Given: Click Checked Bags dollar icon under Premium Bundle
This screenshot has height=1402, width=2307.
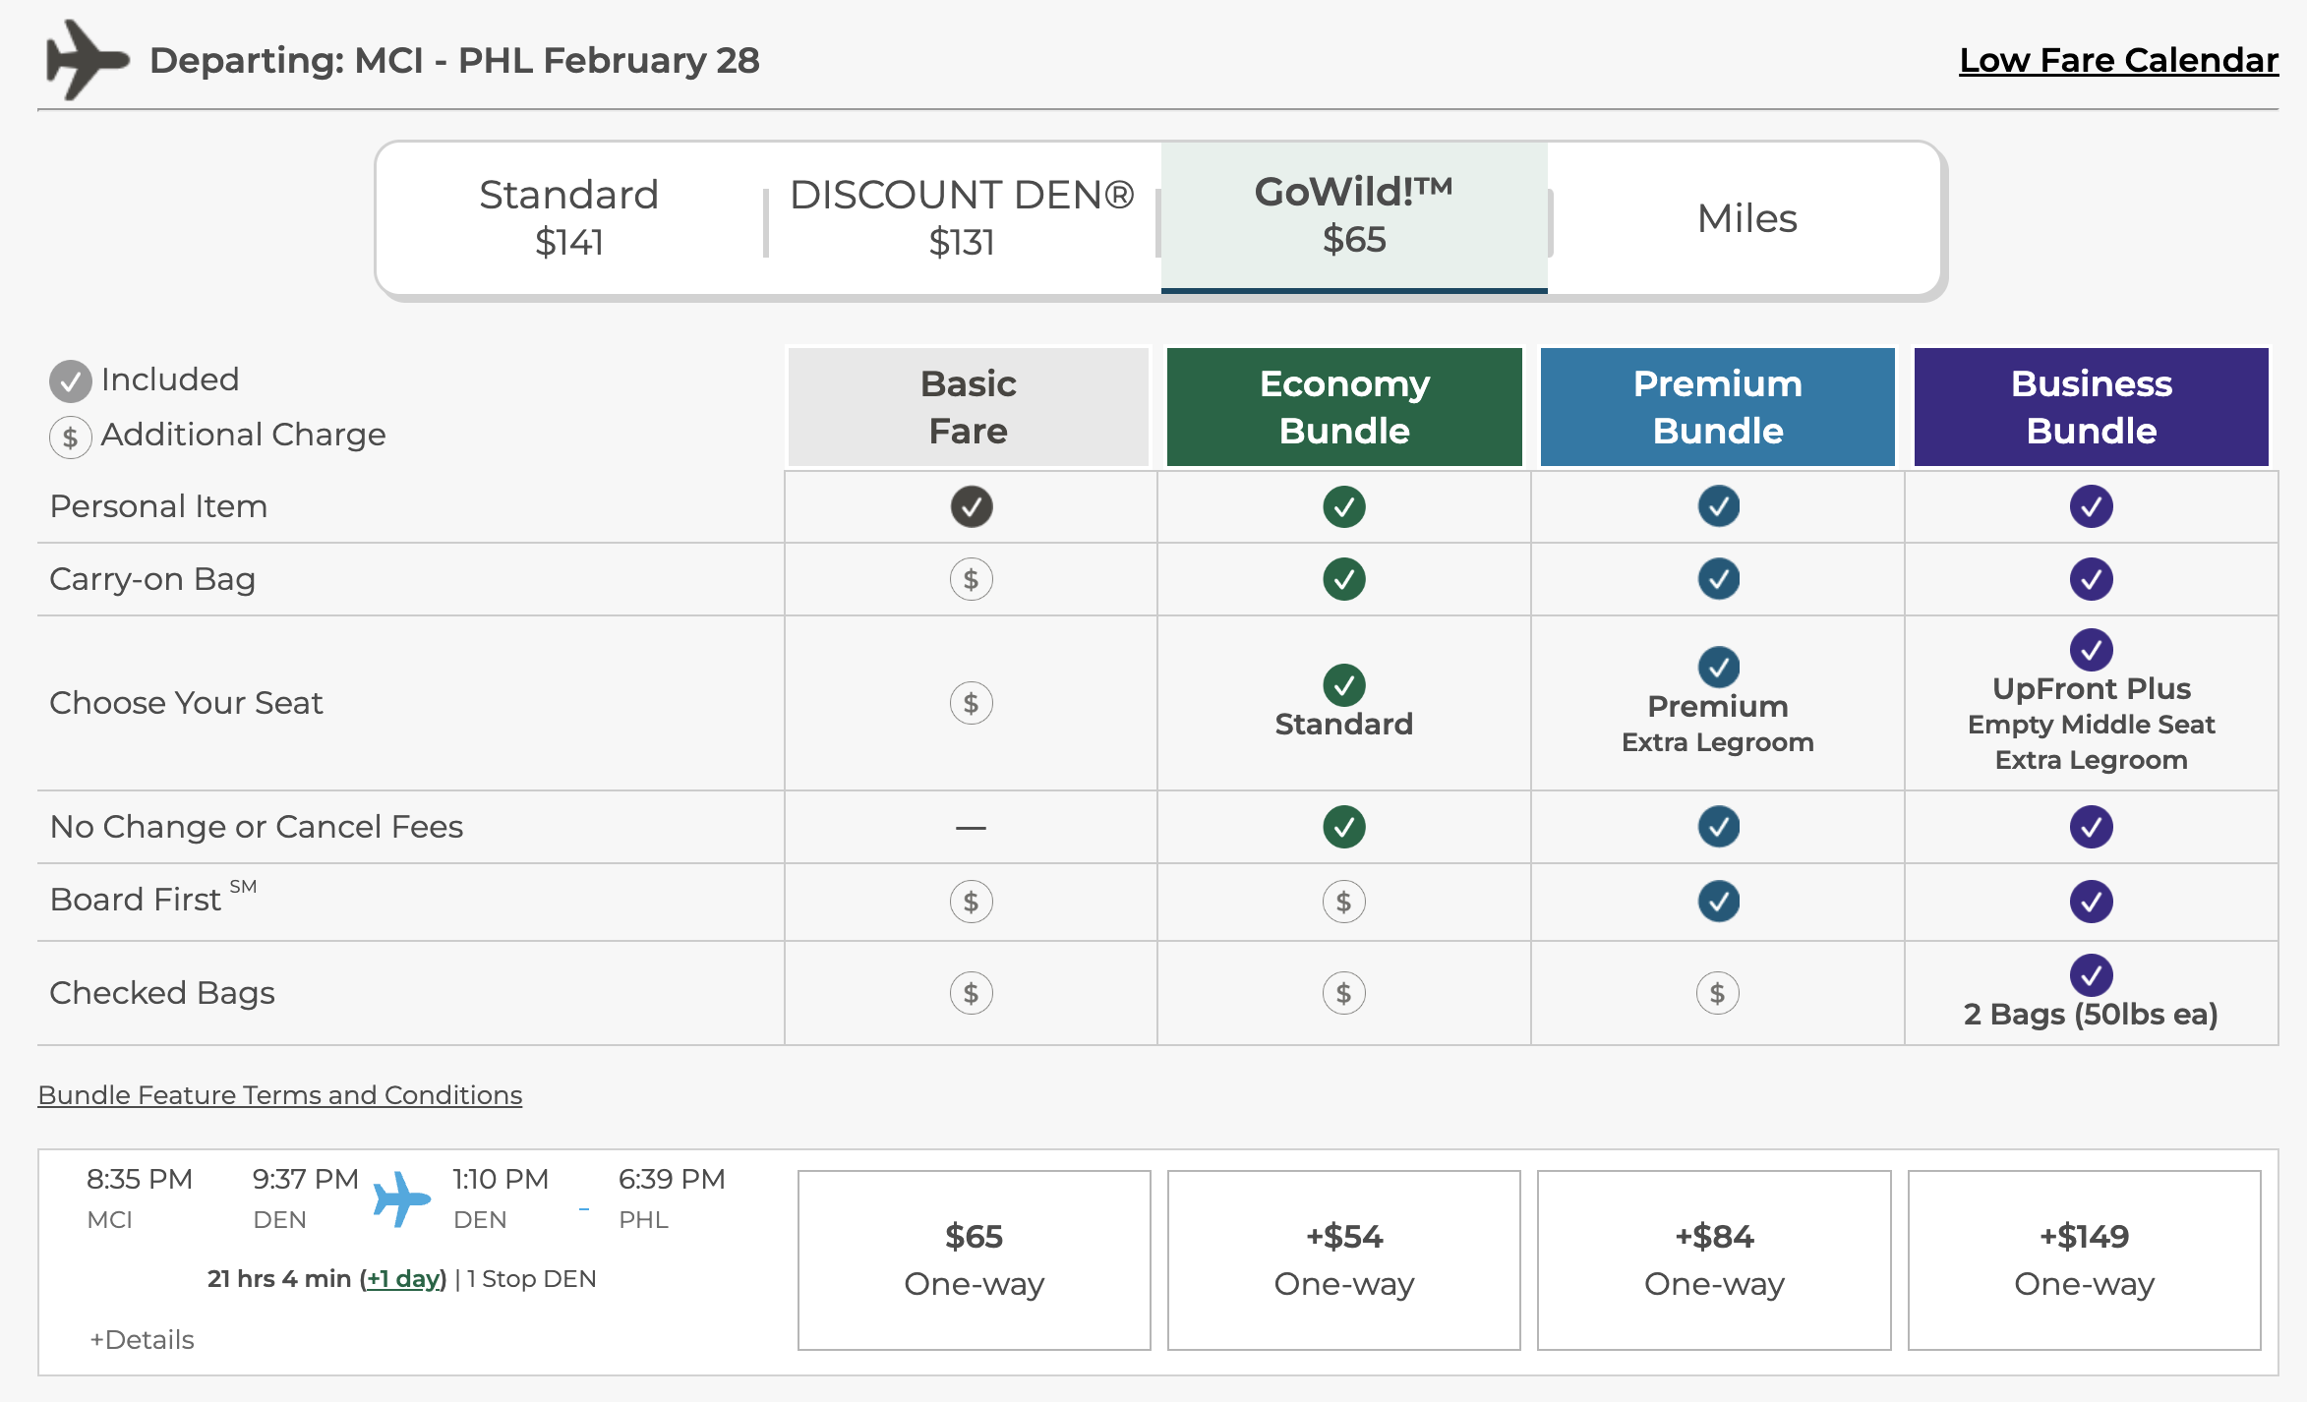Looking at the screenshot, I should click(1718, 993).
